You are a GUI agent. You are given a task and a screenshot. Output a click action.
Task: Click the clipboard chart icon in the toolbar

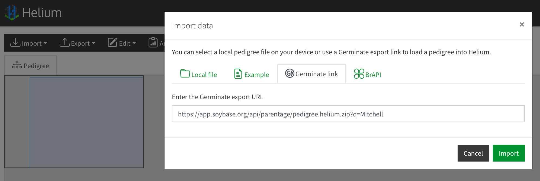click(x=153, y=43)
